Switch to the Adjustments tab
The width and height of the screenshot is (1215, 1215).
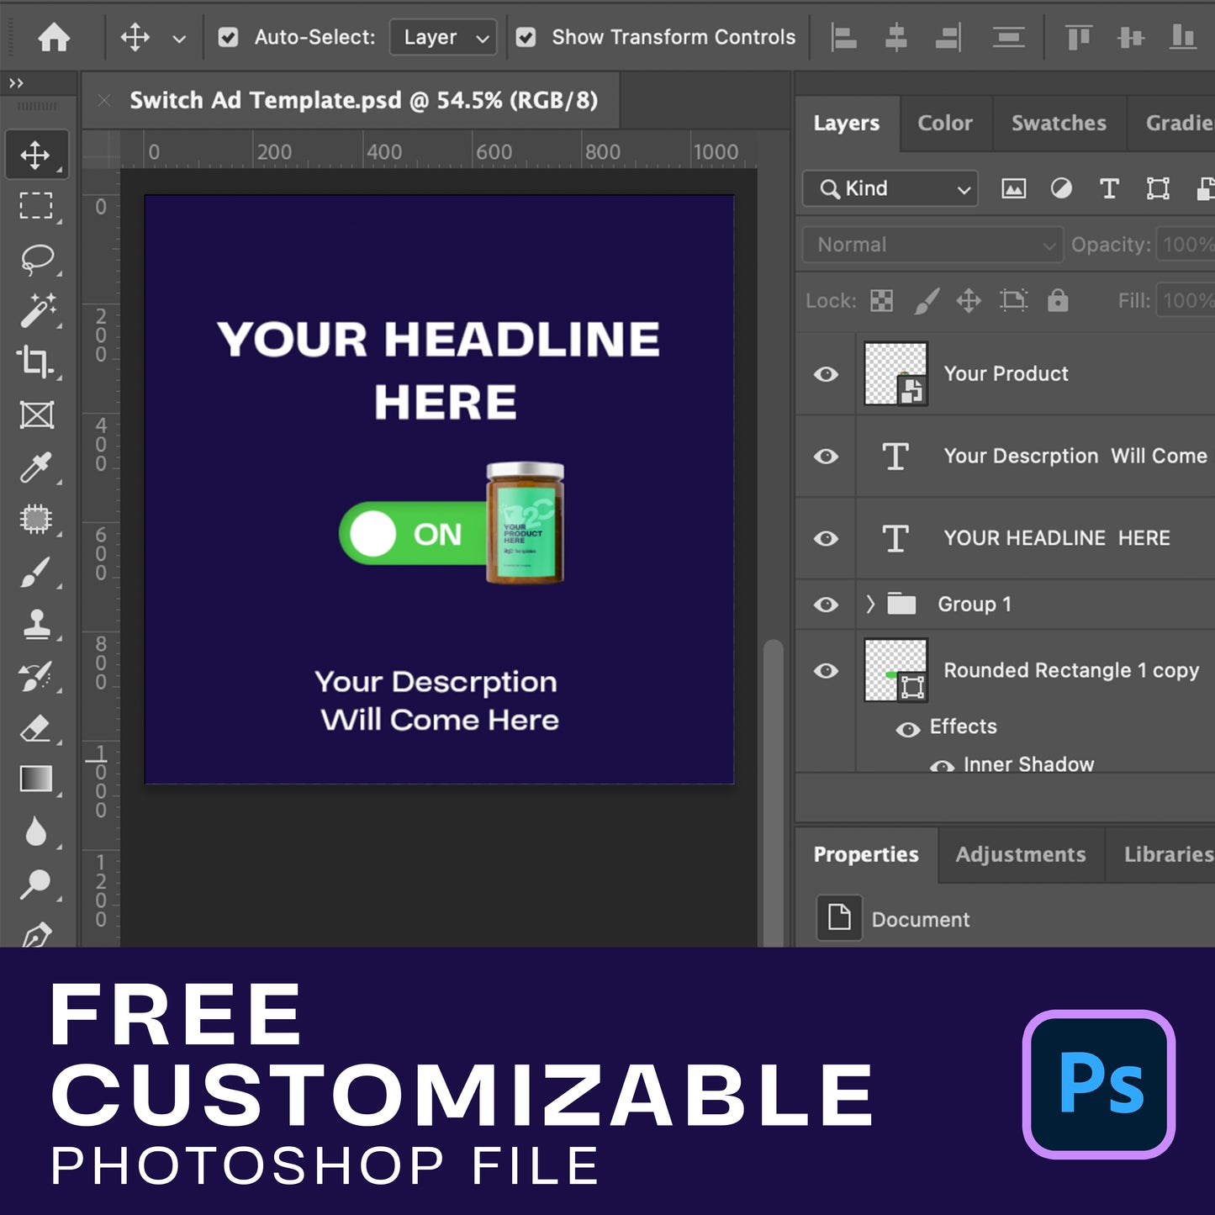(1020, 855)
